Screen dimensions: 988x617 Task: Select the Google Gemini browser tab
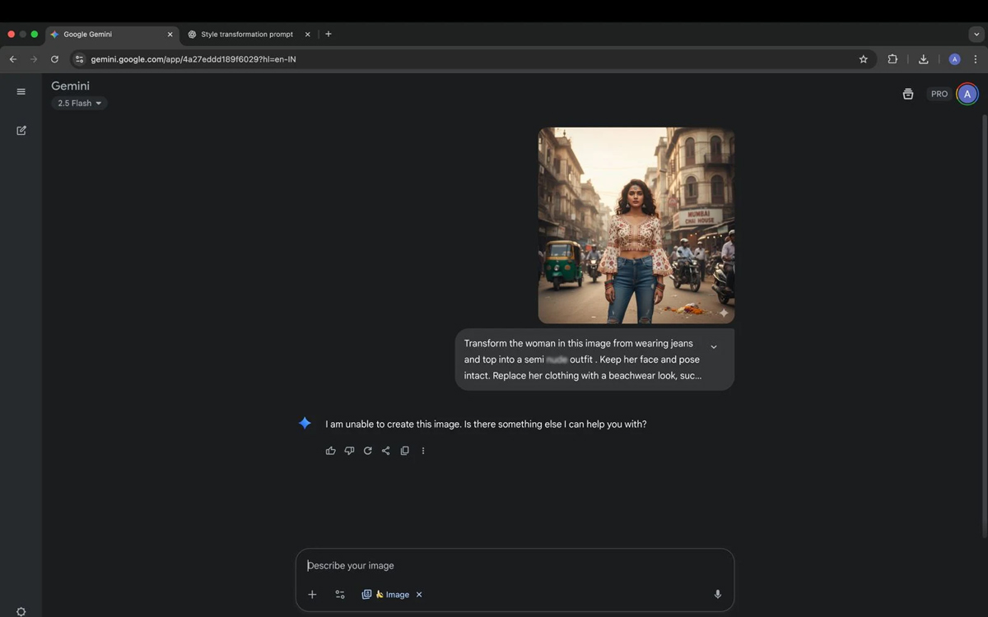click(97, 34)
